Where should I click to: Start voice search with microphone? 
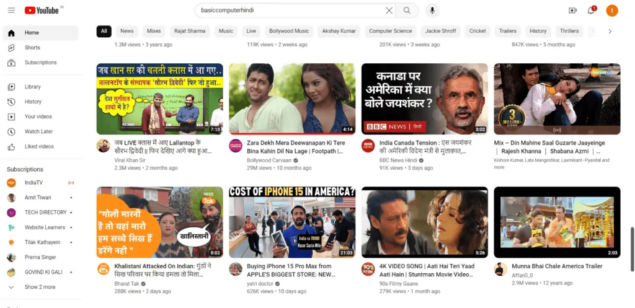(432, 11)
